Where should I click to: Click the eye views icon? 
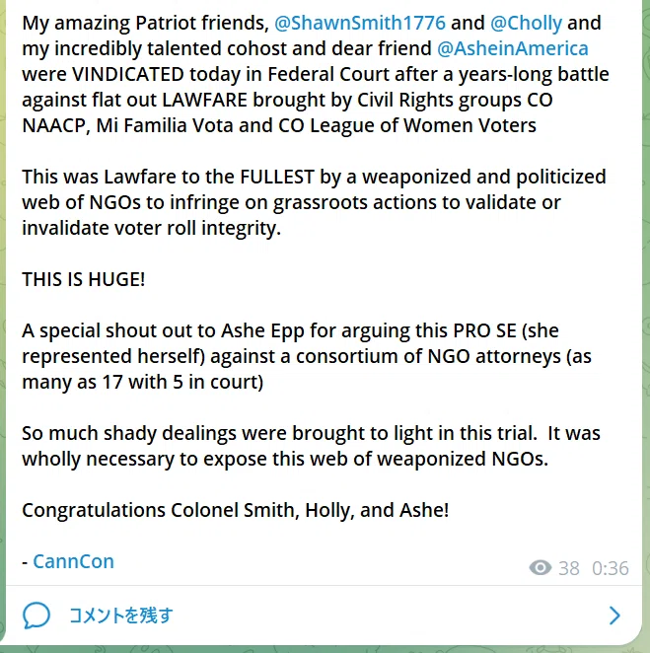tap(541, 567)
